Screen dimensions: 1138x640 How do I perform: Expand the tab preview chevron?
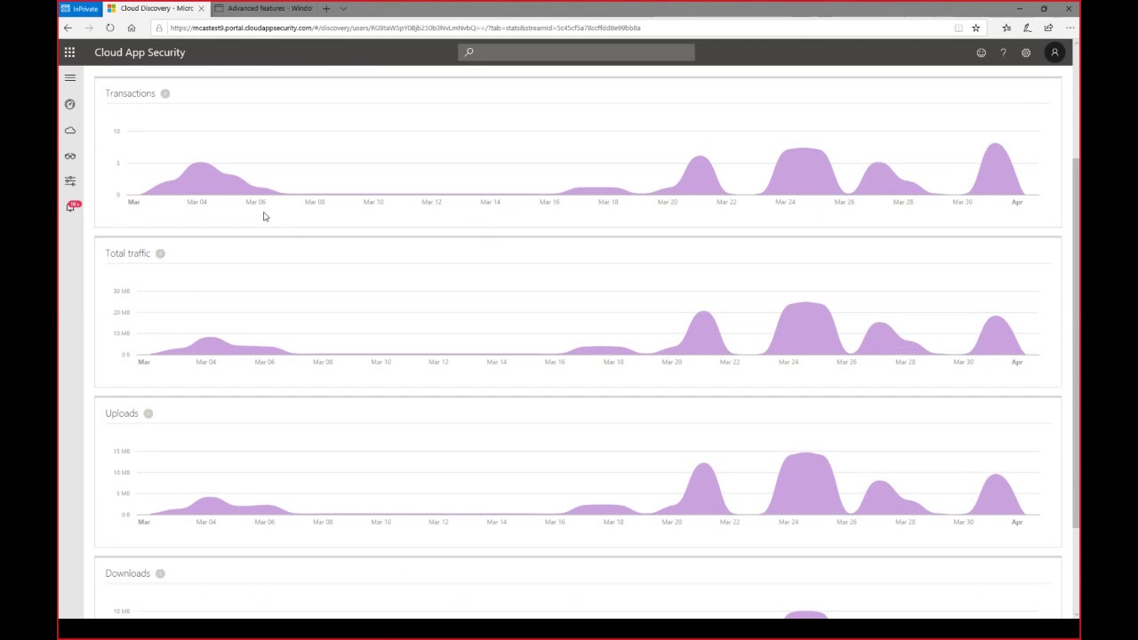click(343, 9)
